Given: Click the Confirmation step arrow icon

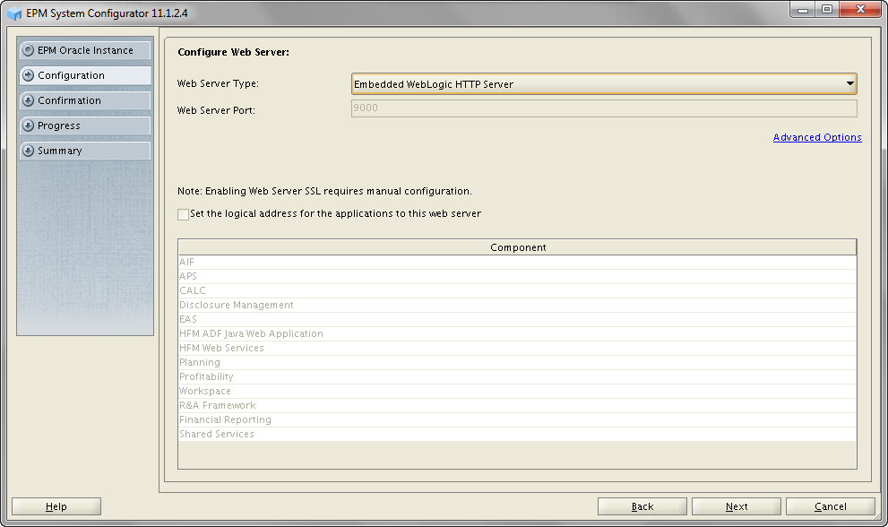Looking at the screenshot, I should 28,100.
